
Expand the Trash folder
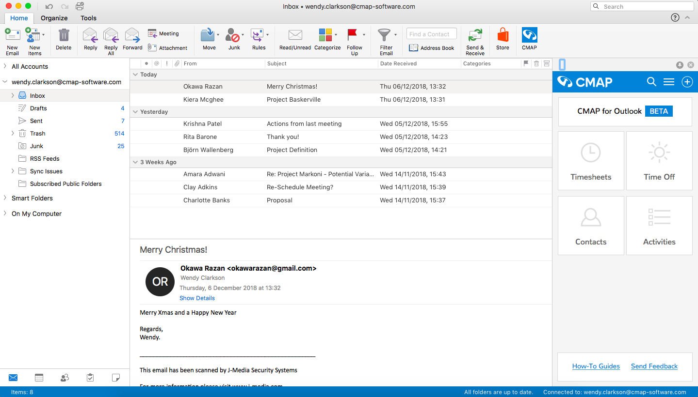13,133
